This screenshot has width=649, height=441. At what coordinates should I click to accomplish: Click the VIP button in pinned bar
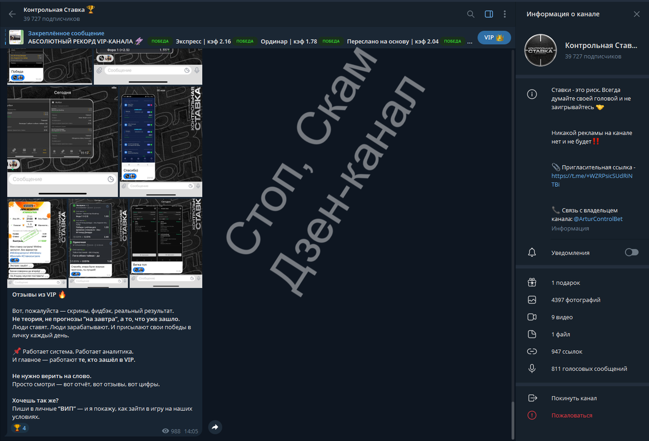494,37
